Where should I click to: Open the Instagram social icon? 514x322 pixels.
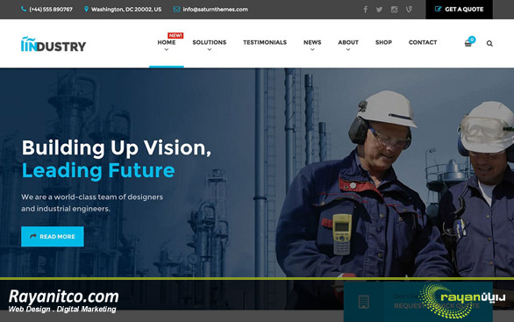[395, 10]
